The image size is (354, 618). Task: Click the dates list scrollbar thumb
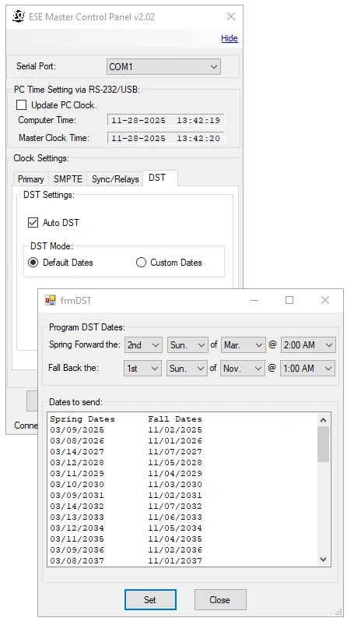pyautogui.click(x=324, y=444)
